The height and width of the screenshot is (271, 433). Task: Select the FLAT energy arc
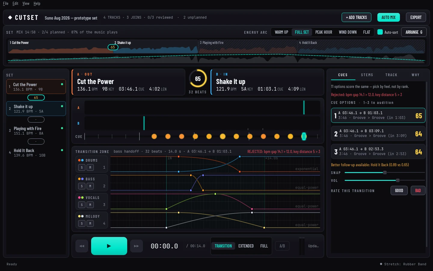tap(367, 32)
